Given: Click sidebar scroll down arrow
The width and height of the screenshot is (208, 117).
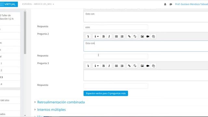Looking at the screenshot, I should tap(25, 116).
